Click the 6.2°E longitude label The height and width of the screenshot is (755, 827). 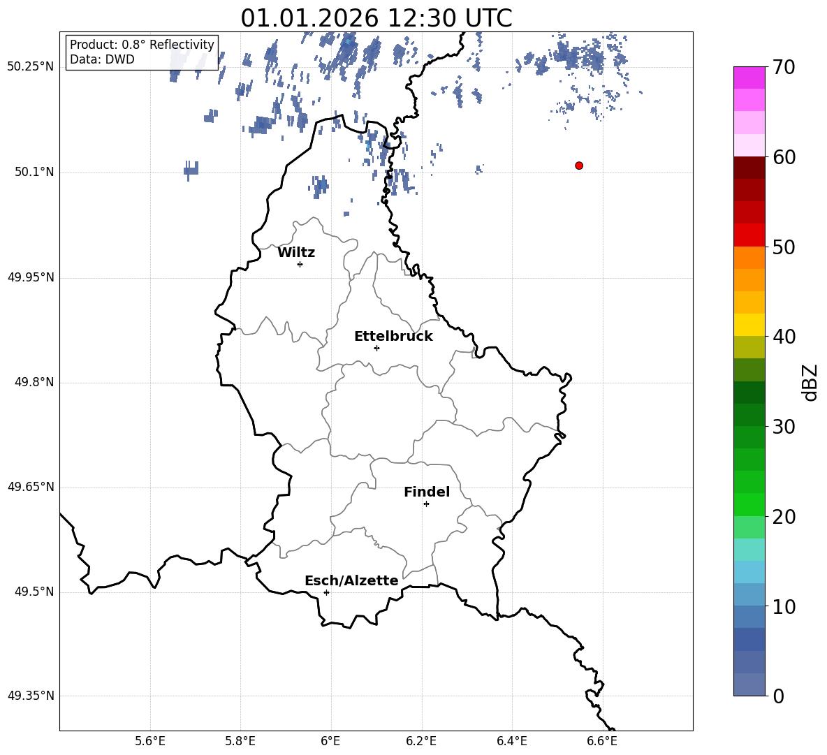tap(421, 741)
